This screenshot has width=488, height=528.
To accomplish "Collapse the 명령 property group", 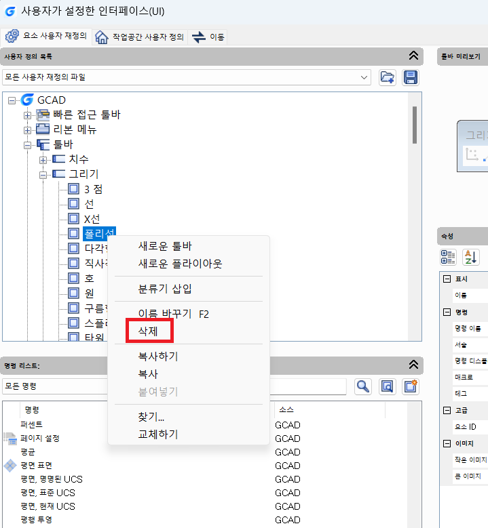I will point(447,312).
